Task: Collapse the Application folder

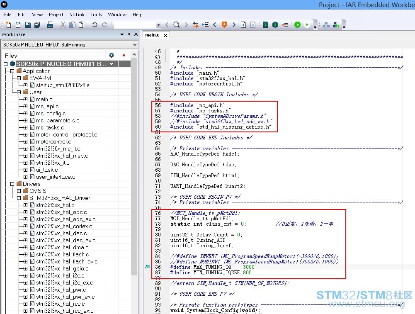Action: (12, 71)
